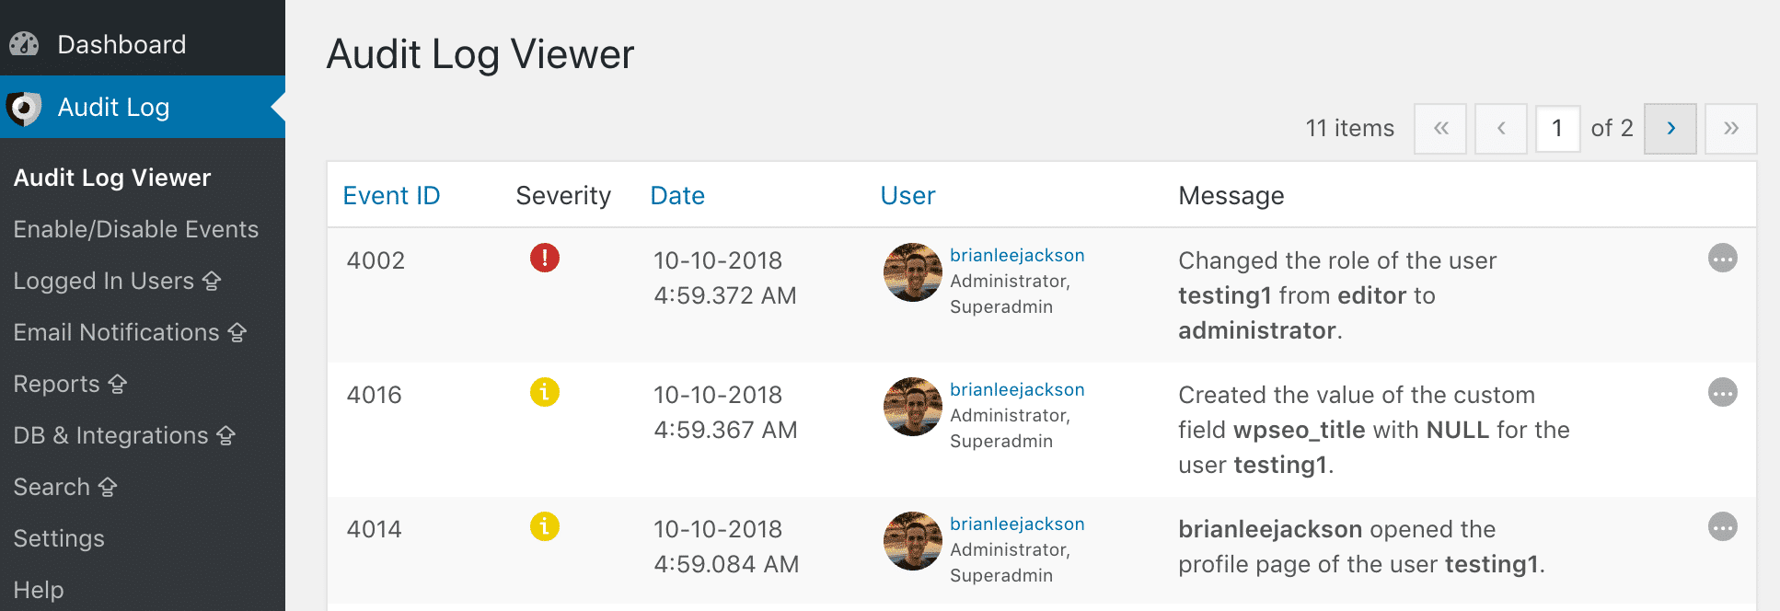
Task: Open more details icon for event 4016
Action: click(x=1722, y=393)
